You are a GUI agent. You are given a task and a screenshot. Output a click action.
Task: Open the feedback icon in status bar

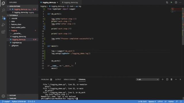click(x=177, y=102)
